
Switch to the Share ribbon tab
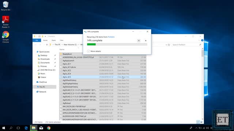point(54,40)
